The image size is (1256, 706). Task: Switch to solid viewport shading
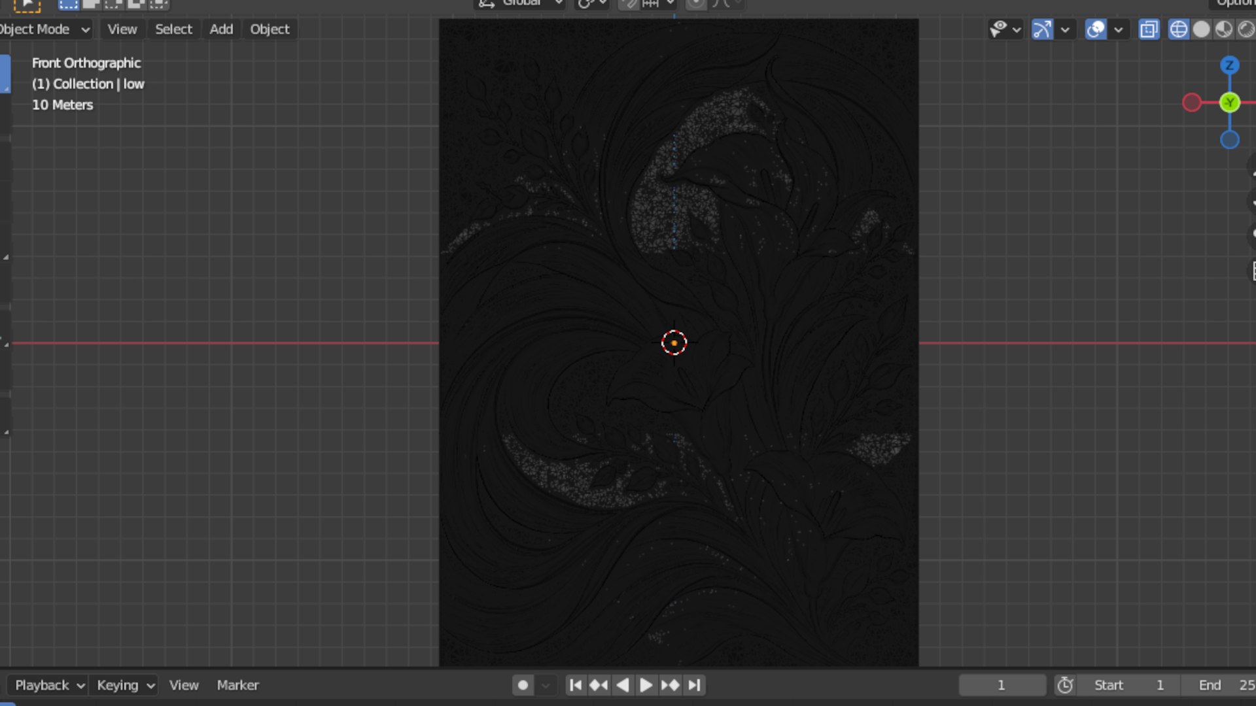pos(1201,29)
